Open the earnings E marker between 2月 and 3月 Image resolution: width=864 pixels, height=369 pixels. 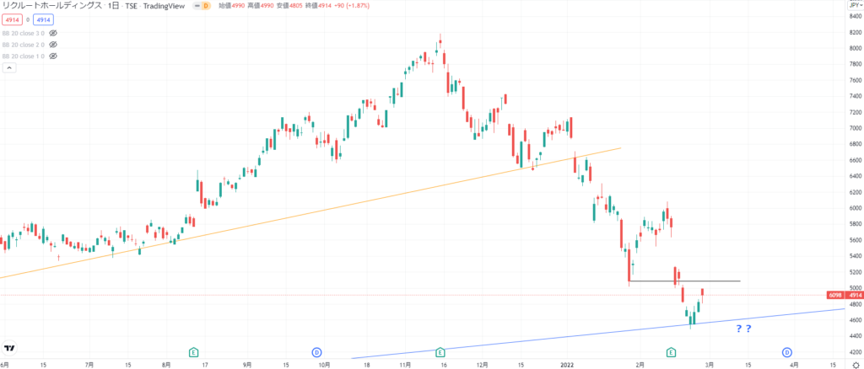671,351
